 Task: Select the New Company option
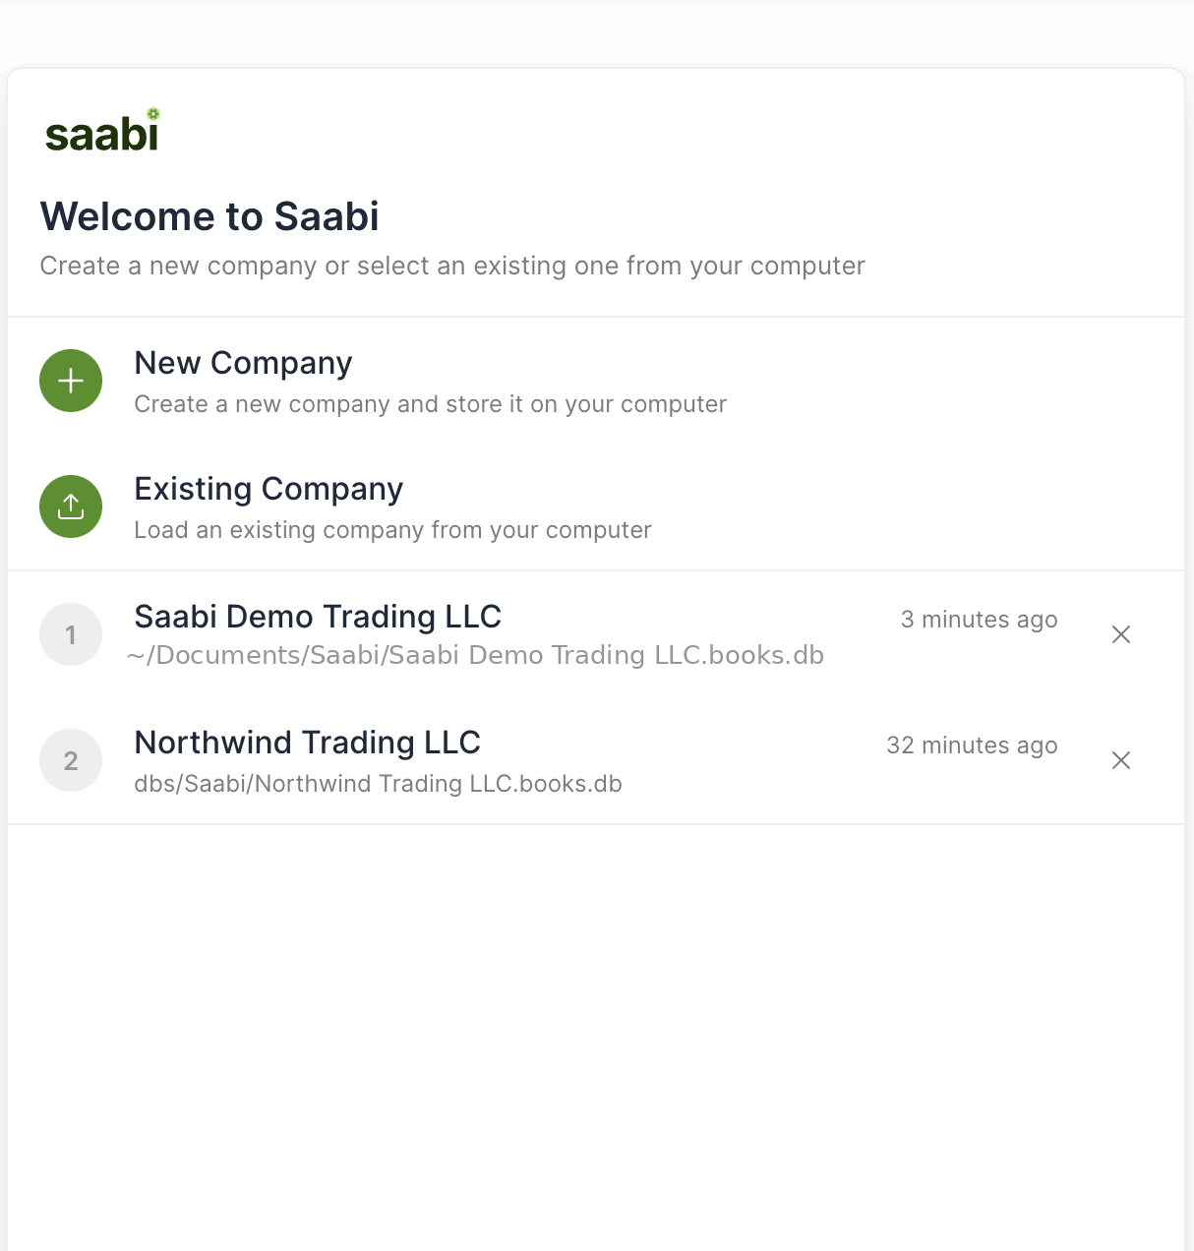(x=596, y=381)
